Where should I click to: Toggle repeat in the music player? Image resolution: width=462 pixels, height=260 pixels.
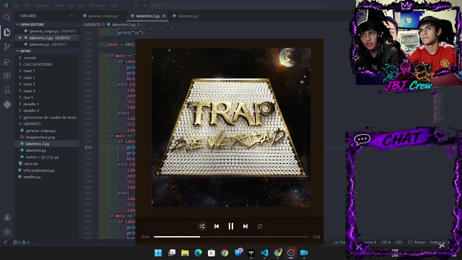click(x=260, y=226)
